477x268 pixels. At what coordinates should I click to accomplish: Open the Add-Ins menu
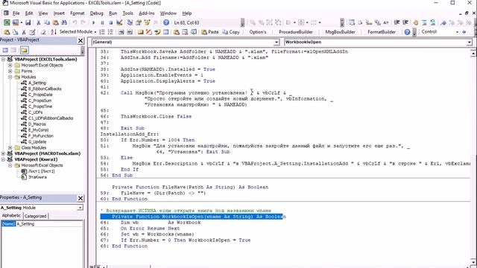click(x=147, y=13)
